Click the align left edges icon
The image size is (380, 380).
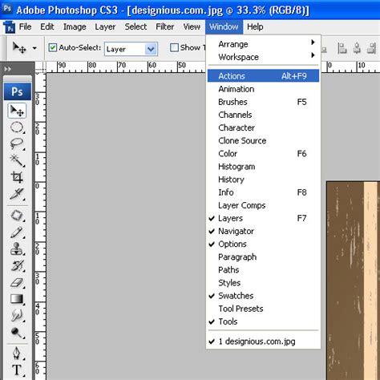point(342,48)
